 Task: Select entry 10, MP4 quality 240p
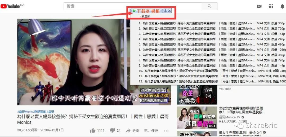[212, 71]
